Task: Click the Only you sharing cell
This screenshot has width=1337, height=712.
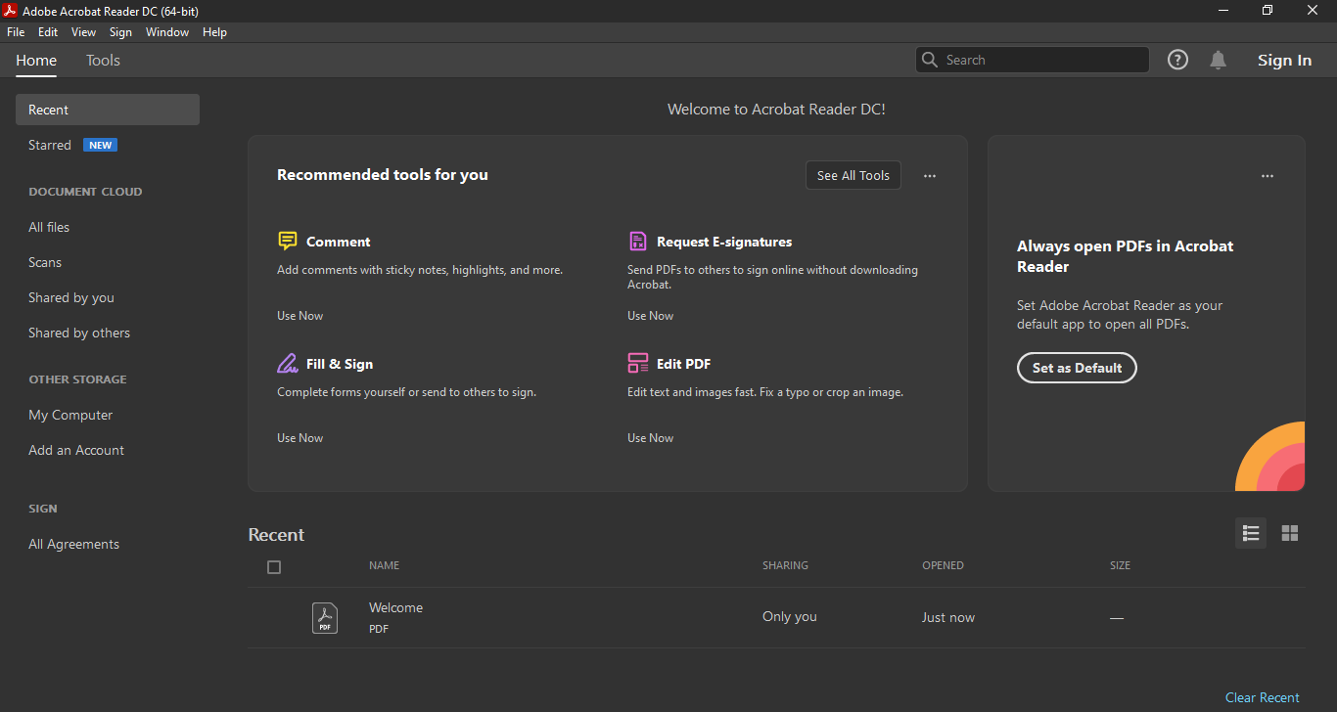Action: 789,617
